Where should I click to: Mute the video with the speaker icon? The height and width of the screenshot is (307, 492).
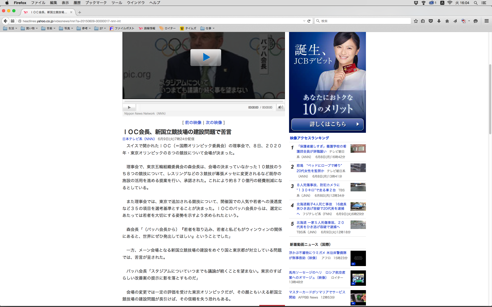[x=281, y=107]
